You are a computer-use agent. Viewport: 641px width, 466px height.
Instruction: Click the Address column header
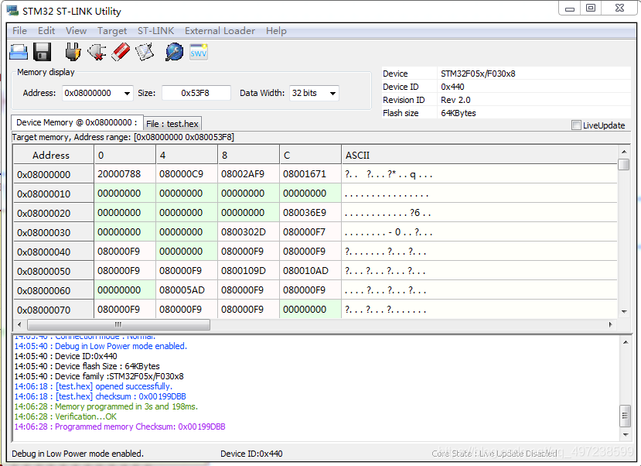point(53,155)
